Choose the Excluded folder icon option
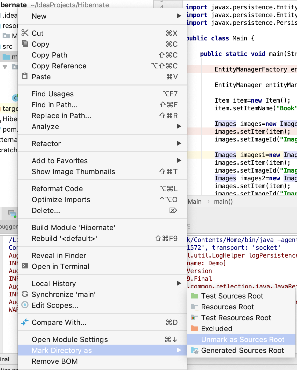This screenshot has width=297, height=370. [194, 328]
